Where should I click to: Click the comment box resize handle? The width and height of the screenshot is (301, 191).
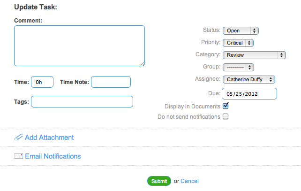click(142, 64)
